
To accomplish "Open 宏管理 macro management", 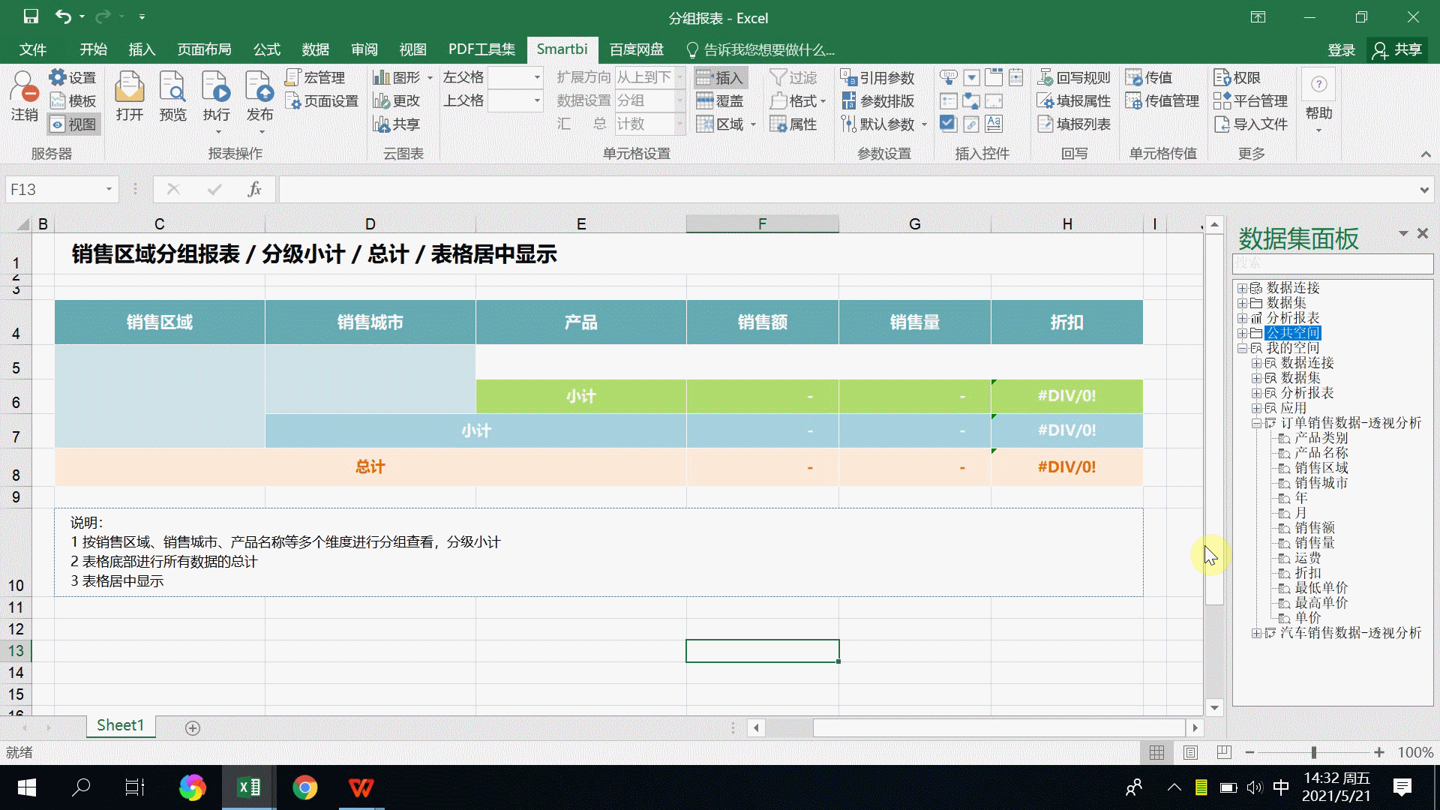I will [315, 77].
